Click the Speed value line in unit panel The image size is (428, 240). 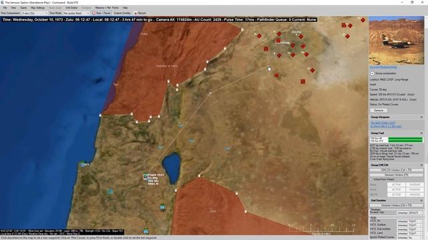(392, 95)
